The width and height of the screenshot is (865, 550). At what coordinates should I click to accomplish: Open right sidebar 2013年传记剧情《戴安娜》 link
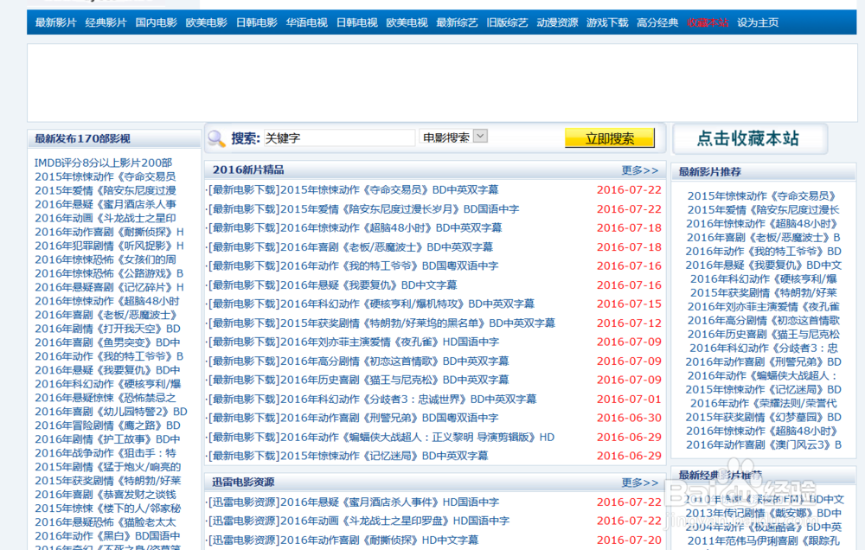(764, 513)
